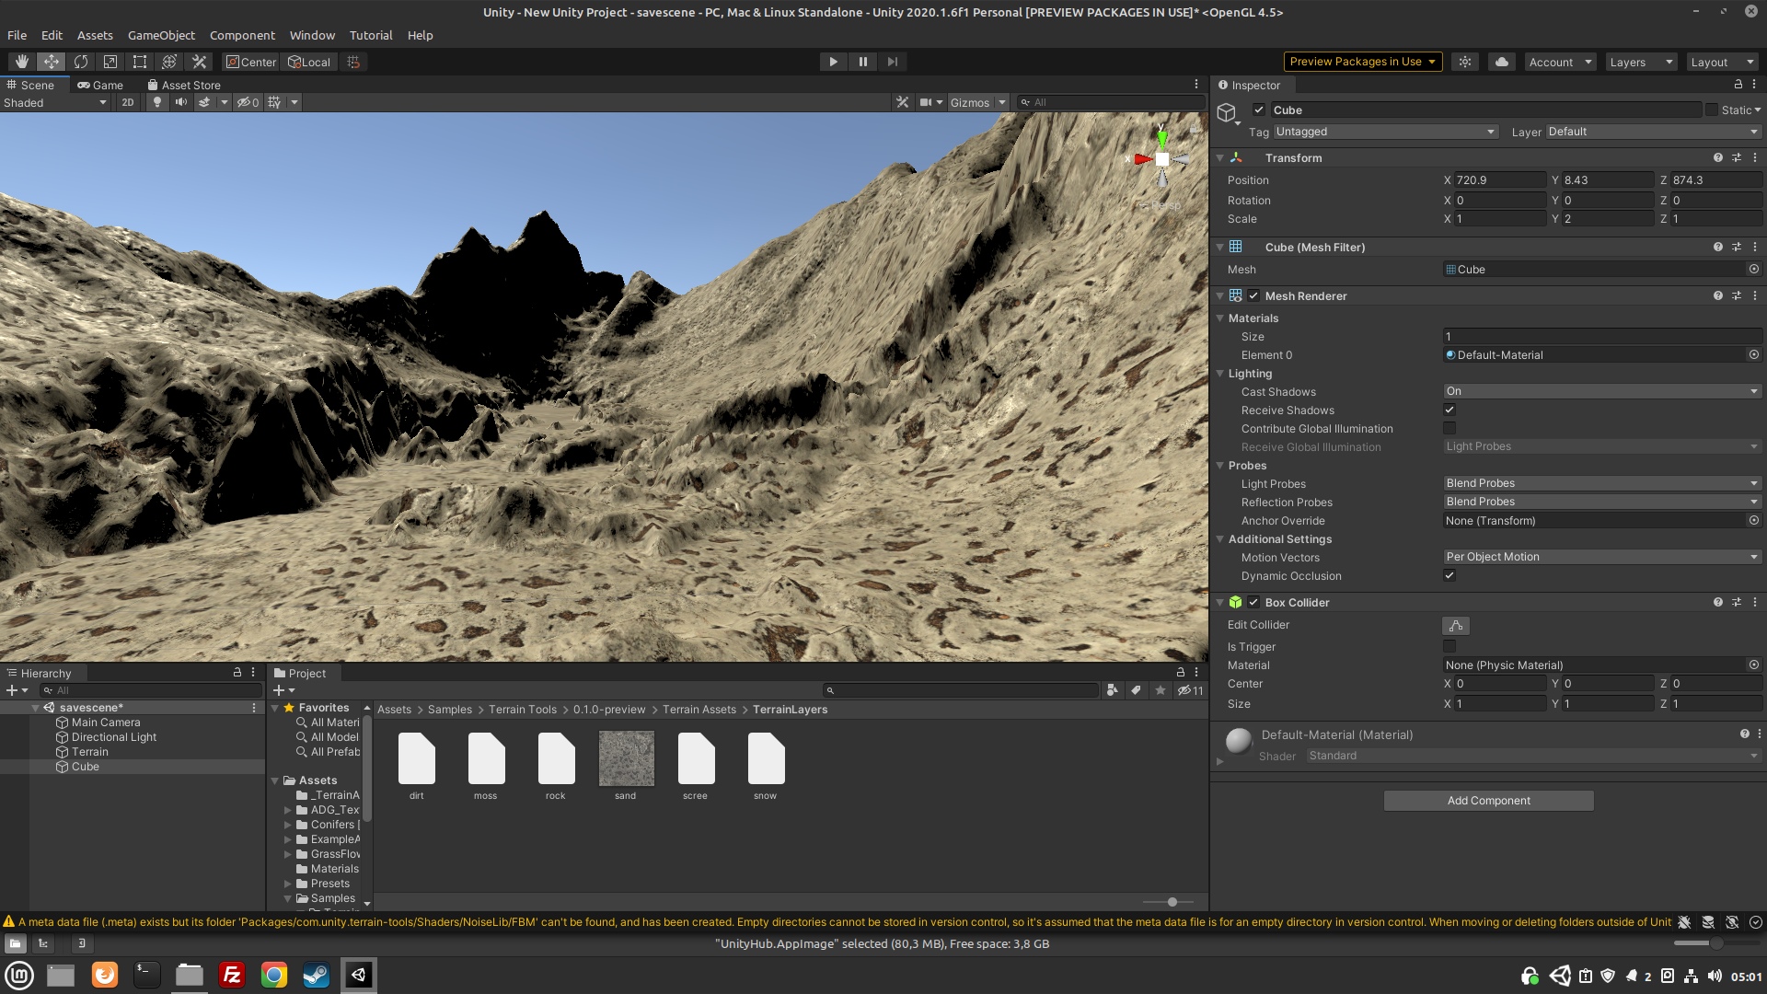Screen dimensions: 1767x994
Task: Switch to the Game tab
Action: tap(100, 85)
